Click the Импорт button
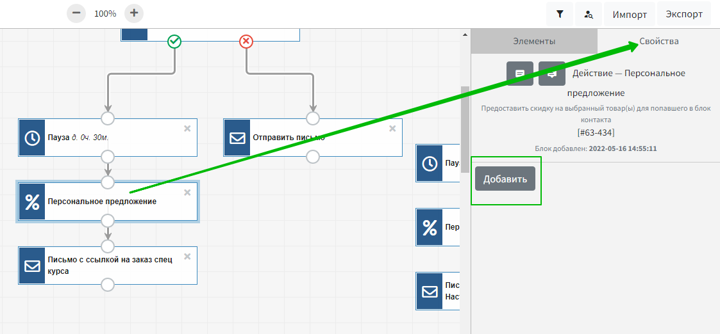 [629, 14]
